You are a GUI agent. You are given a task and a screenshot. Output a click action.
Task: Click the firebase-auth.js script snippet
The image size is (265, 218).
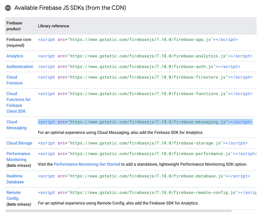(139, 67)
